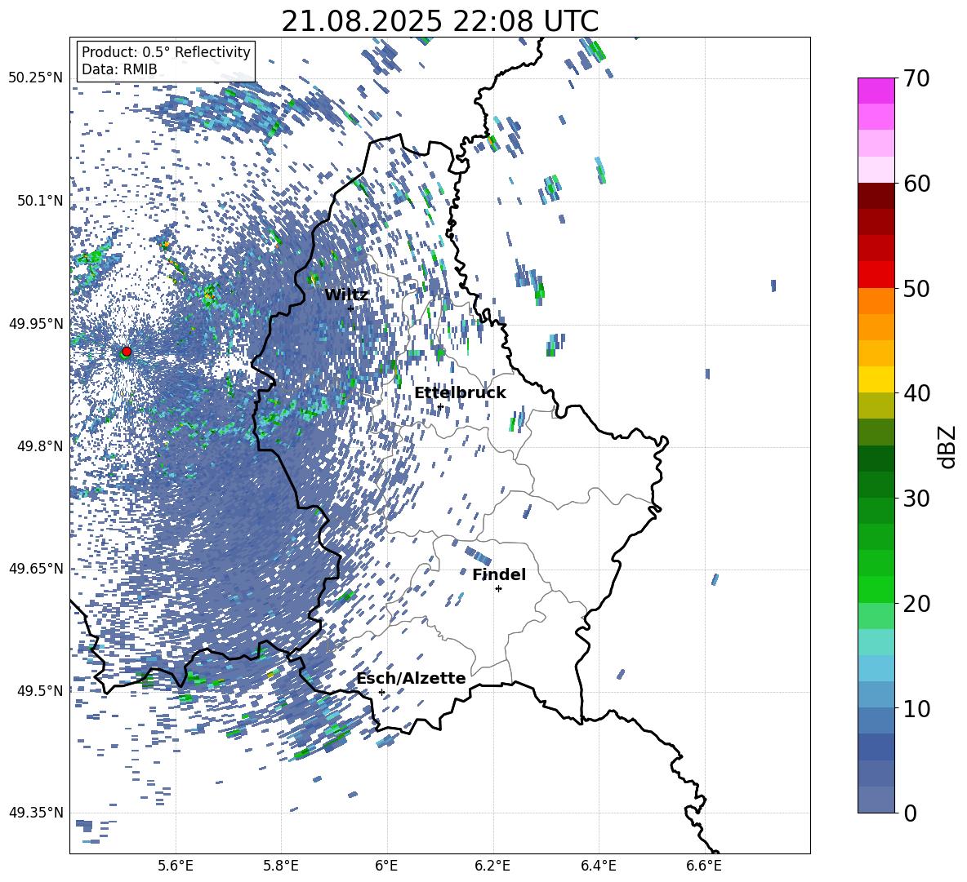967x882 pixels.
Task: Click the Esch/Alzette city label
Action: (x=411, y=678)
